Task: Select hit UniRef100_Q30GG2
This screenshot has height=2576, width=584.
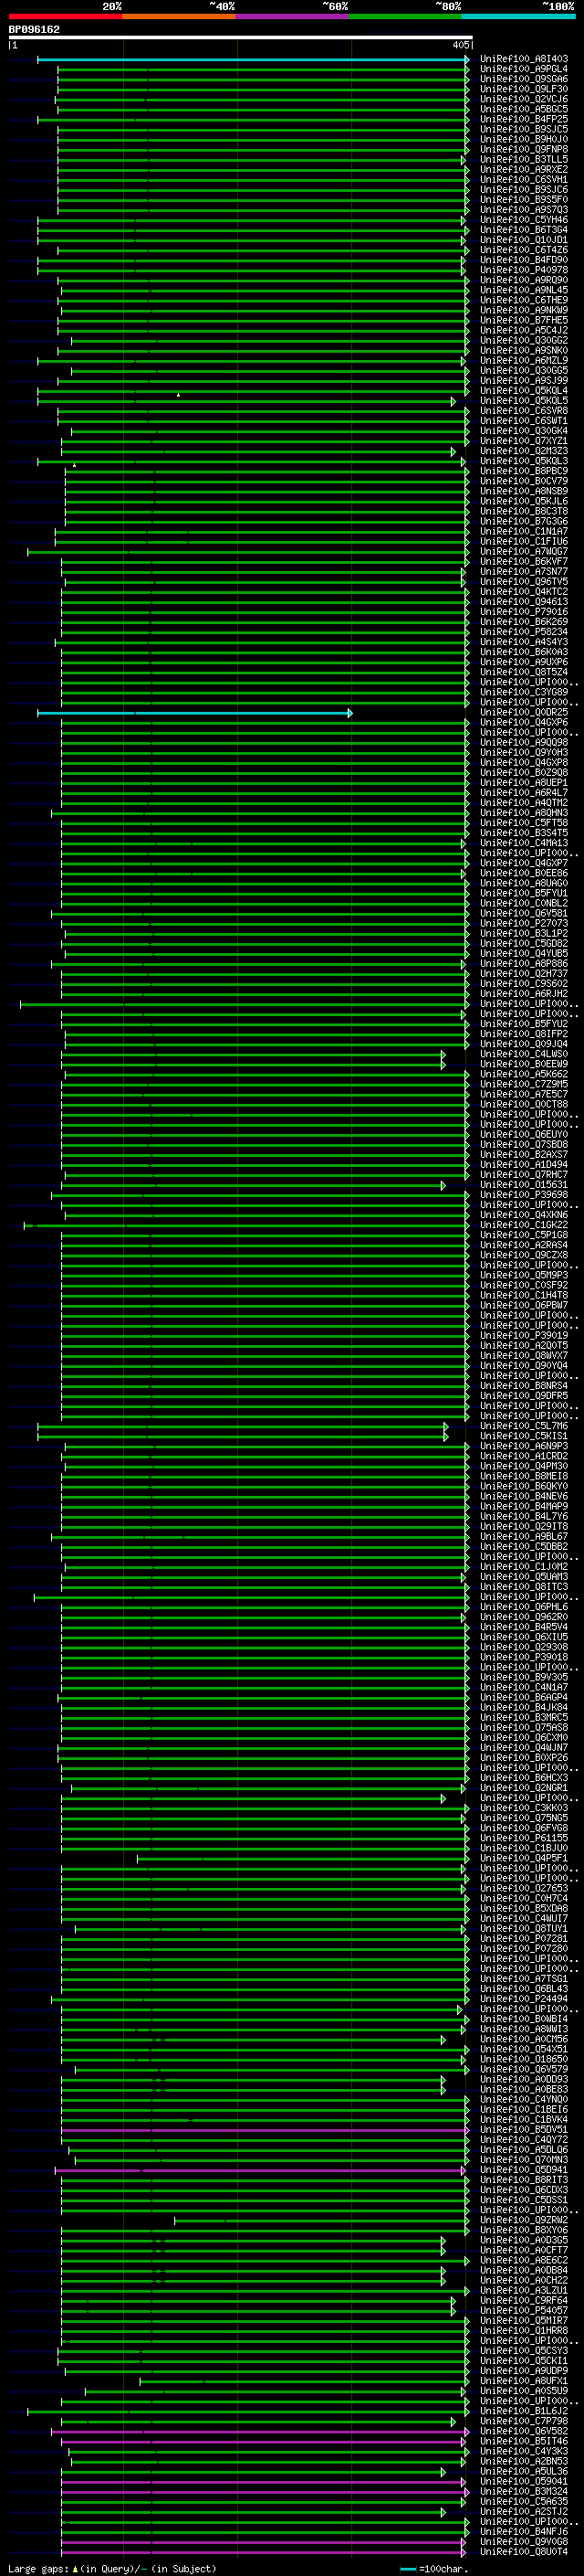Action: (x=524, y=341)
